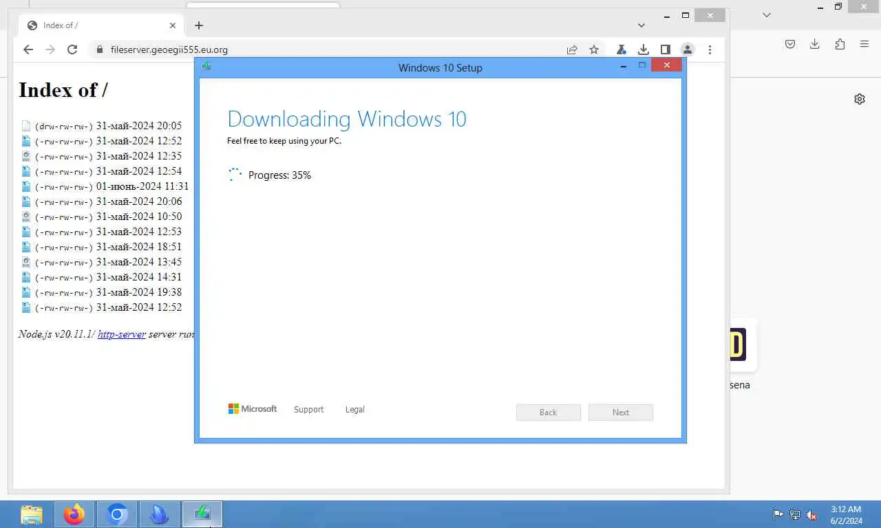The height and width of the screenshot is (528, 881).
Task: Go back in the Chrome browser
Action: (x=28, y=49)
